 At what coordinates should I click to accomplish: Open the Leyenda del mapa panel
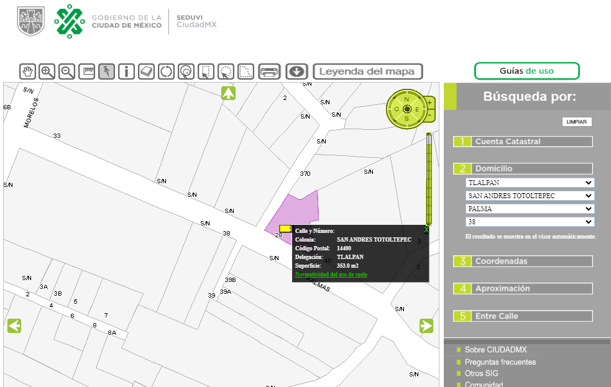pyautogui.click(x=368, y=71)
